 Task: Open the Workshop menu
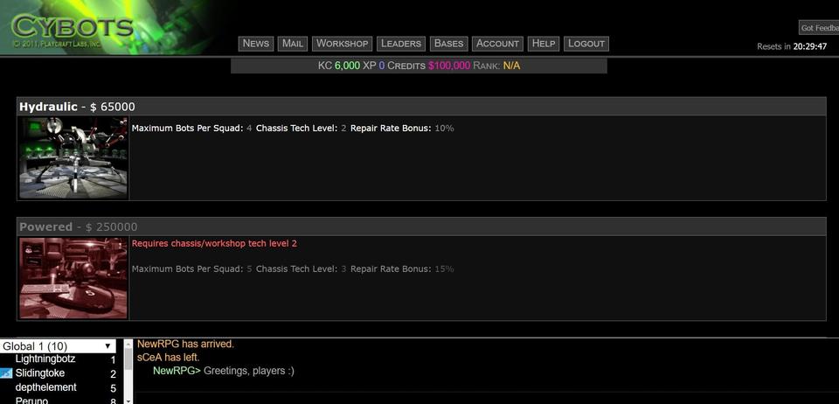[x=343, y=44]
